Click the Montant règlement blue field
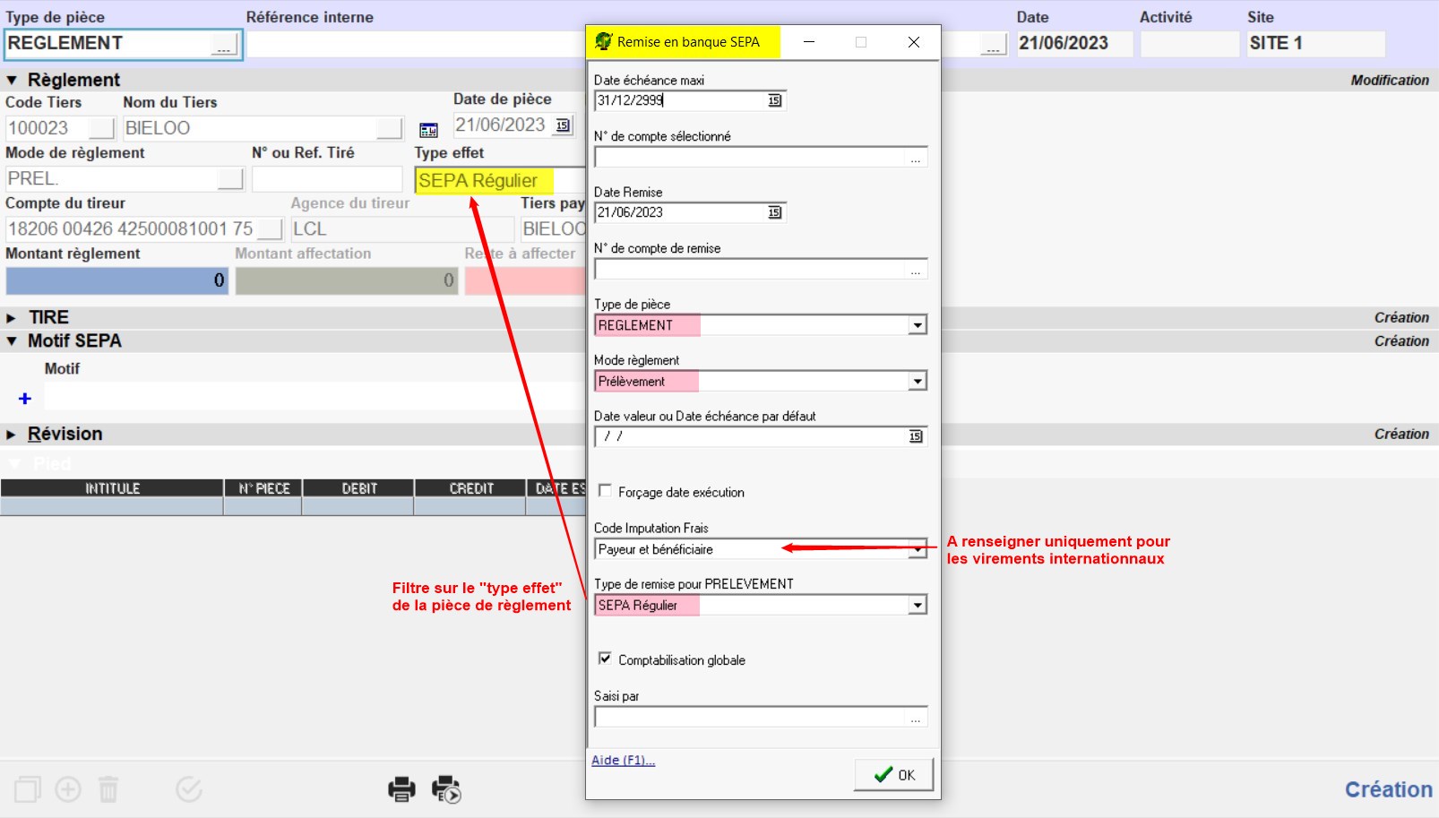This screenshot has height=818, width=1439. (116, 280)
